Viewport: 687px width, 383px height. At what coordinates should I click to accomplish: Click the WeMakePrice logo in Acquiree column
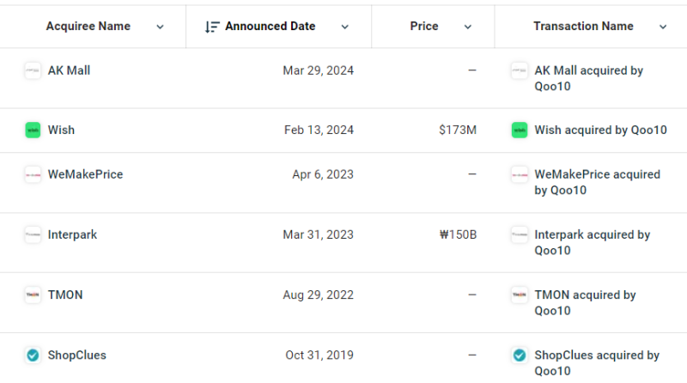(33, 174)
